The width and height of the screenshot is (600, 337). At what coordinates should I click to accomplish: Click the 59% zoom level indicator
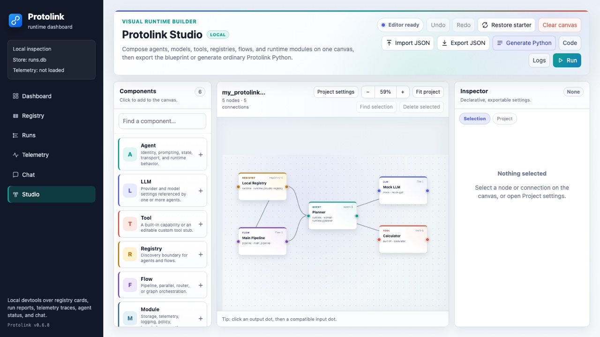click(385, 92)
